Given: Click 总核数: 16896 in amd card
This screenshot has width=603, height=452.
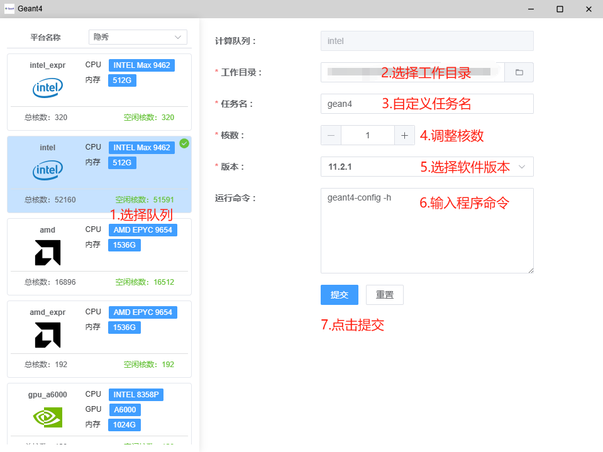Looking at the screenshot, I should pos(50,282).
